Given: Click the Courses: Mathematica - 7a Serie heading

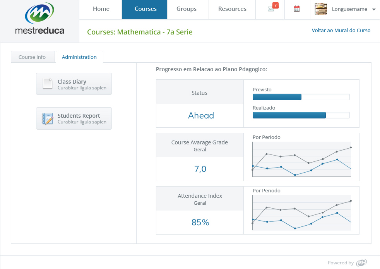Looking at the screenshot, I should coord(140,32).
